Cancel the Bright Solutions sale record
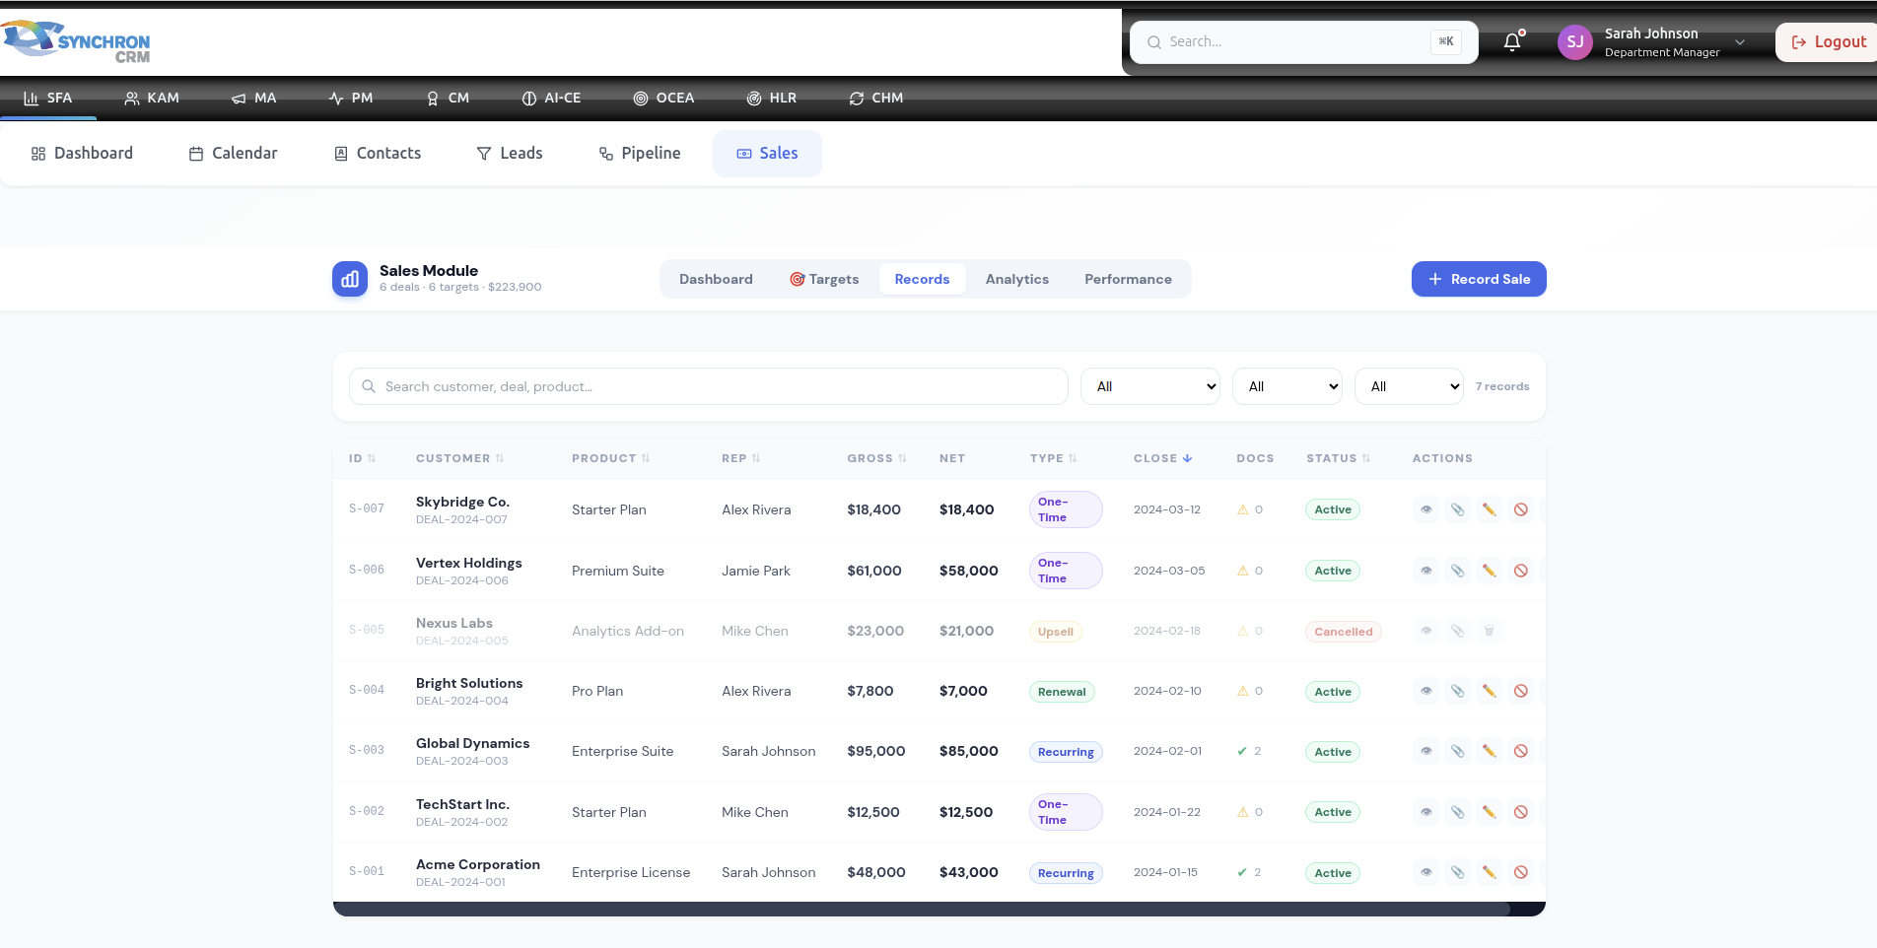 1520,691
